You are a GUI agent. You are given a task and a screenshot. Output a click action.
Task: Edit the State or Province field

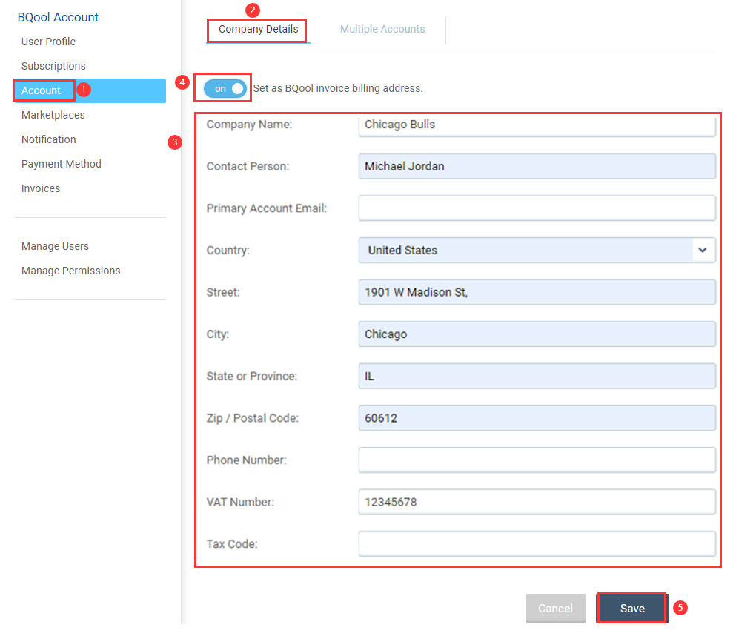(537, 376)
